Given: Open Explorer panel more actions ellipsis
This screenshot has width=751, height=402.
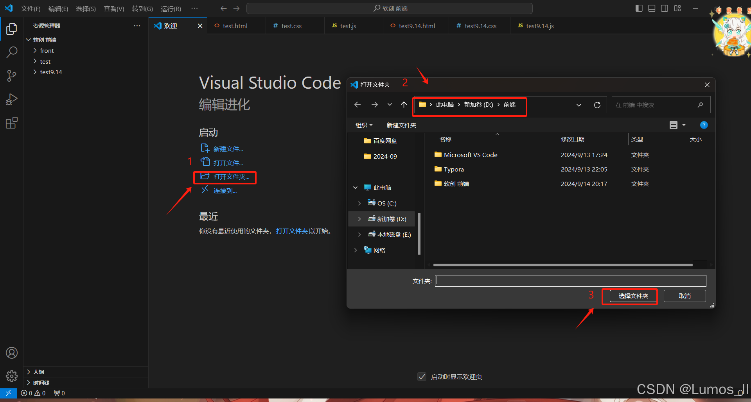Looking at the screenshot, I should [137, 26].
